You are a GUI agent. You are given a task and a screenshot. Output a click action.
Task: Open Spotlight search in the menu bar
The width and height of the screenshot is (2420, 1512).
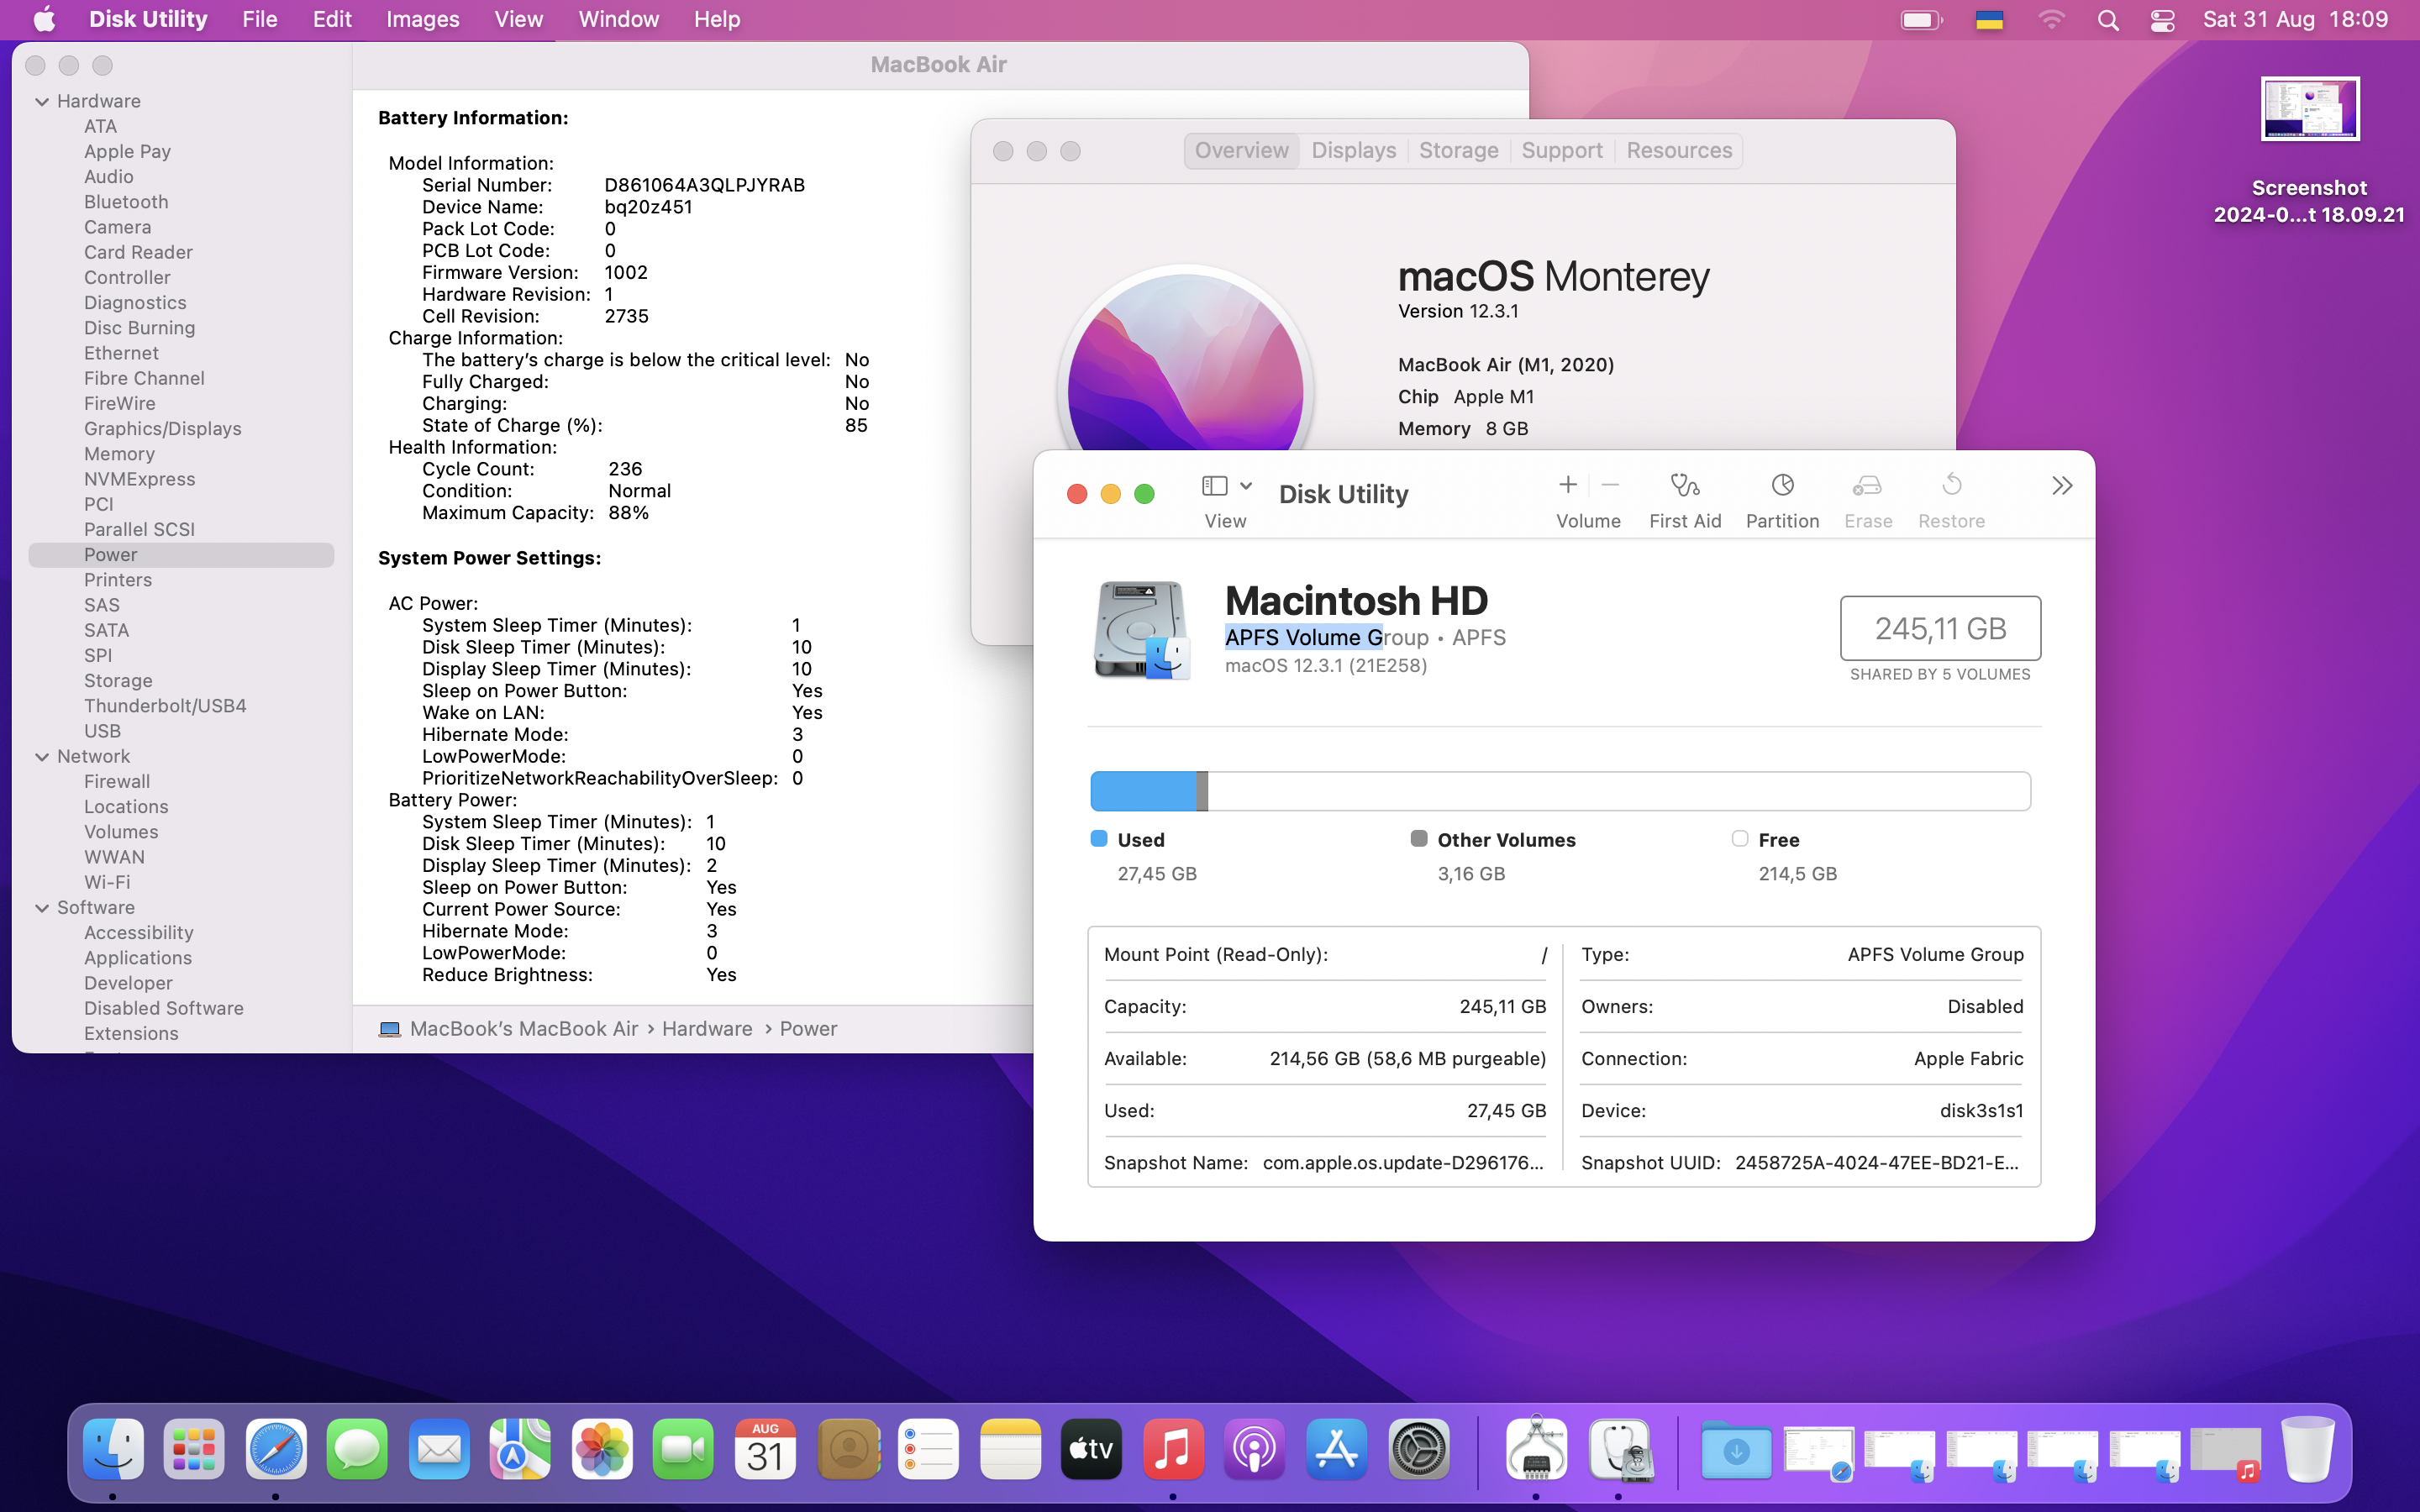(2108, 20)
